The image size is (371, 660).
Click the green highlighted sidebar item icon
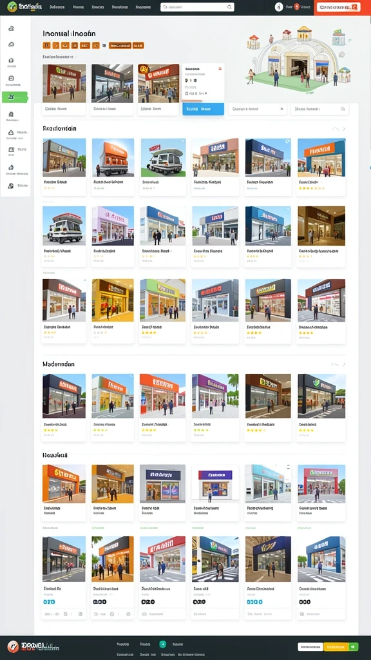coord(11,97)
